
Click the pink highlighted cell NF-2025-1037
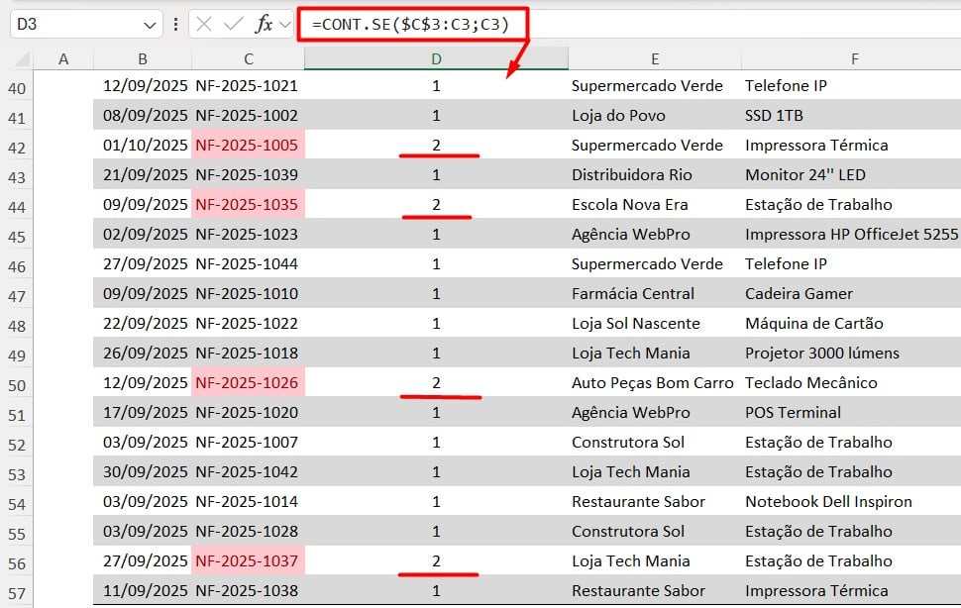point(248,561)
